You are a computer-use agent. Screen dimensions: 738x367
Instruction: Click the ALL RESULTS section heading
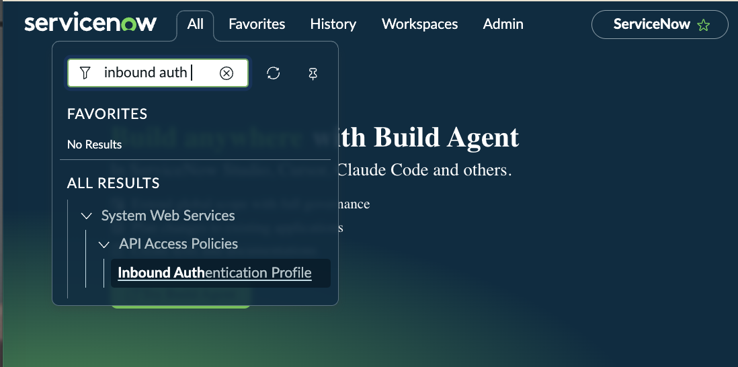[114, 183]
